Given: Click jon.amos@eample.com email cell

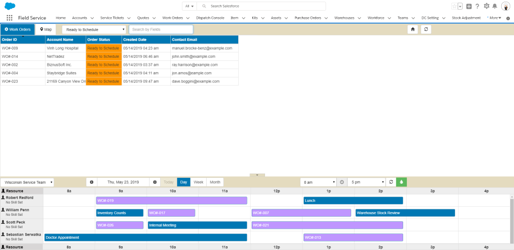Looking at the screenshot, I should [205, 73].
